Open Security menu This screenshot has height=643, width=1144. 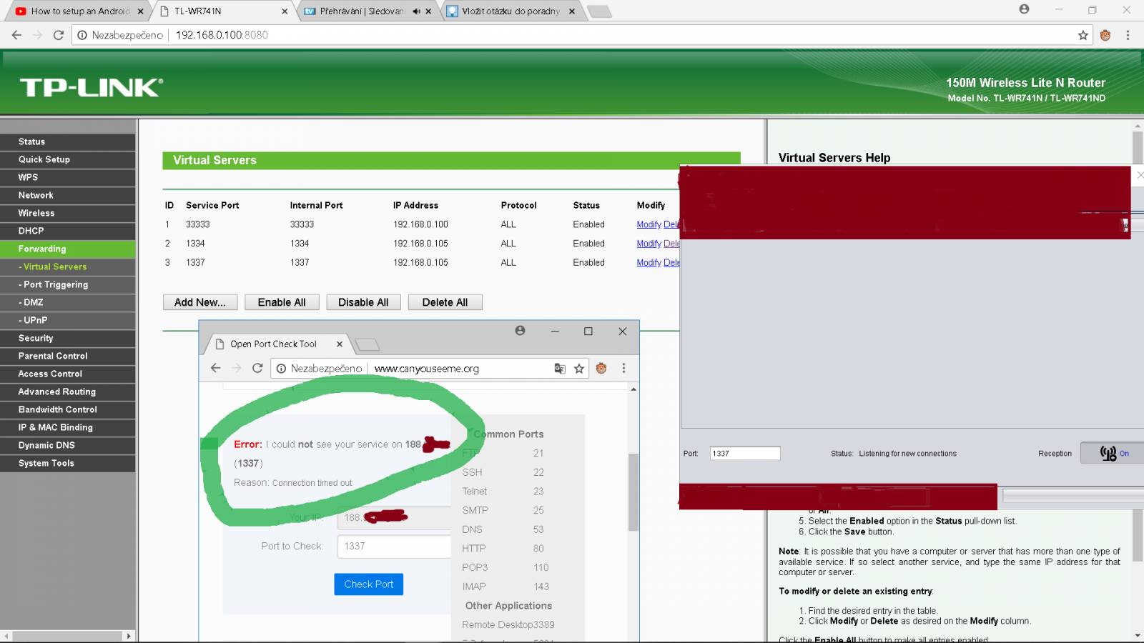point(68,338)
